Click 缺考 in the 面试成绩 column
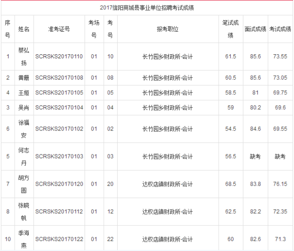The height and width of the screenshot is (251, 294). (x=255, y=156)
